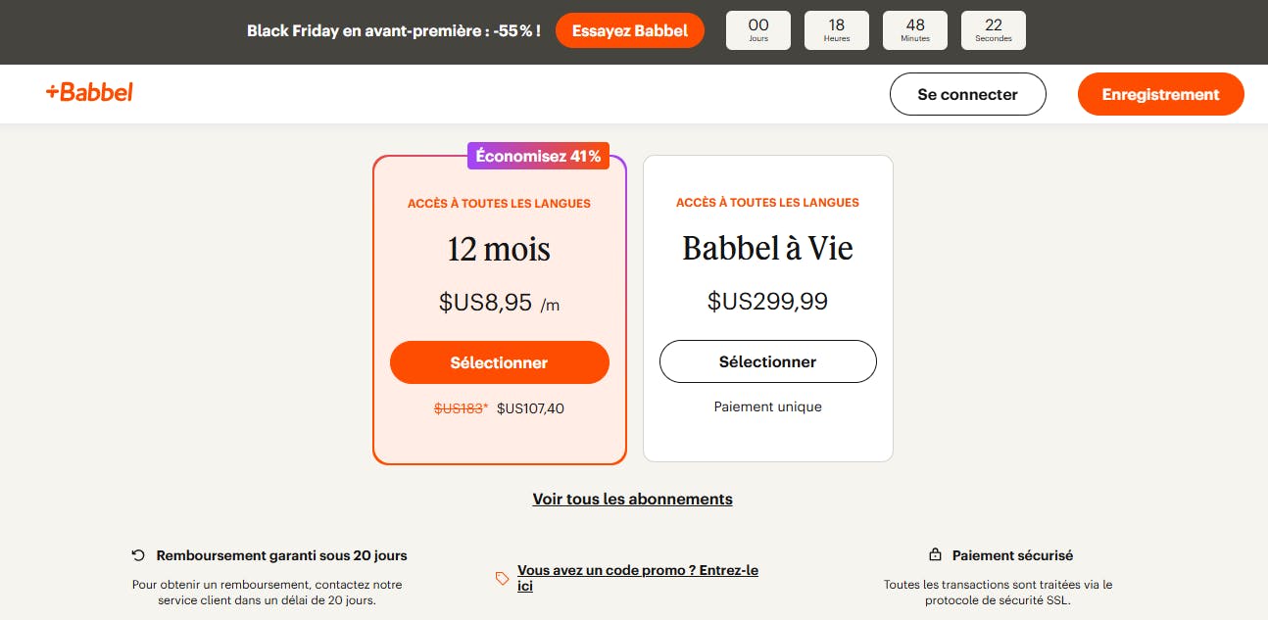Click the promo code tag icon
1268x620 pixels.
pyautogui.click(x=503, y=578)
